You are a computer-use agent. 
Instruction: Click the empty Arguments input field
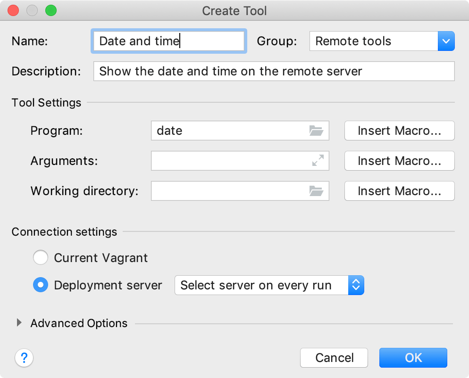click(229, 161)
